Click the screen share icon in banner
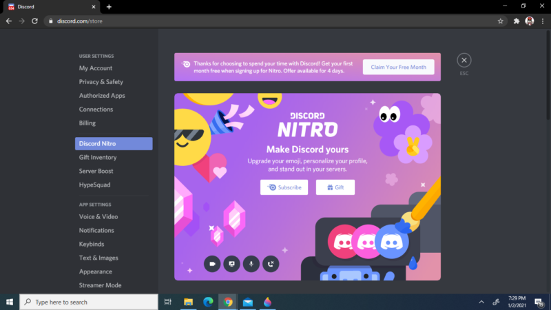Screen dimensions: 551x310 point(231,264)
